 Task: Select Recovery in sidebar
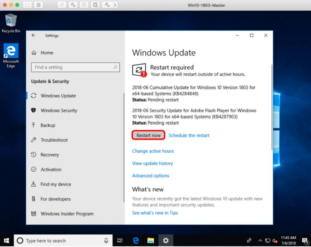(75, 155)
